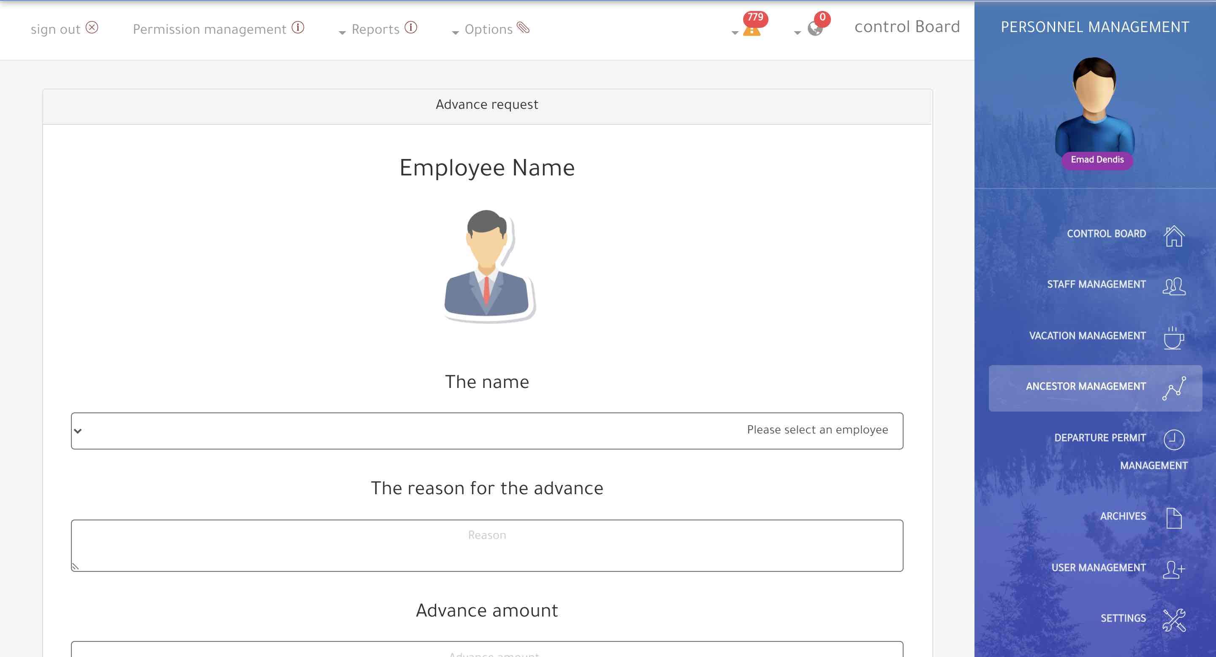Click the Vacation Management coffee cup icon
Image resolution: width=1216 pixels, height=657 pixels.
(x=1173, y=337)
